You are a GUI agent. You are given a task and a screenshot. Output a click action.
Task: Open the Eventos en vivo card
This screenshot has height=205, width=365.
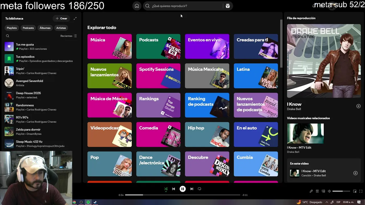click(207, 46)
